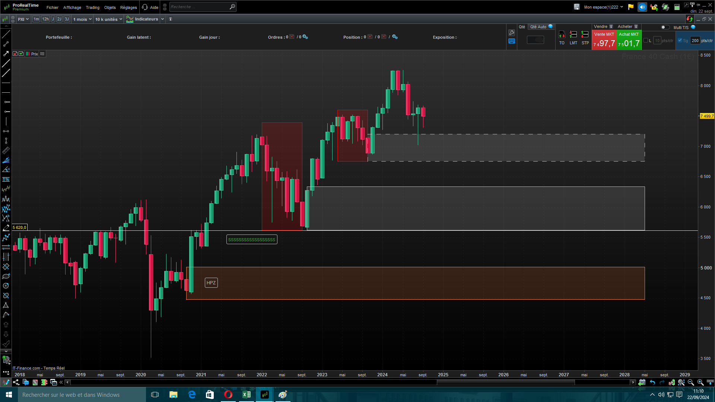The height and width of the screenshot is (402, 715).
Task: Enable the L limit checkbox
Action: (646, 41)
